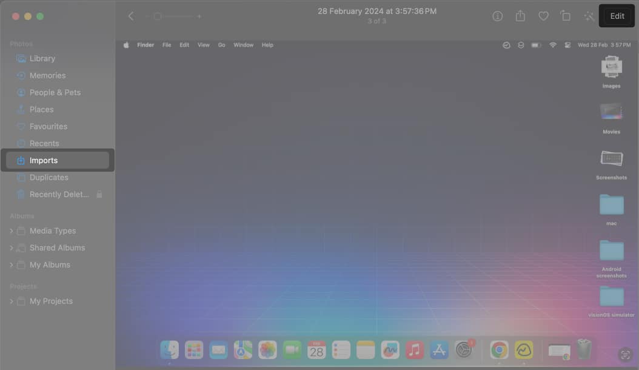This screenshot has height=370, width=639.
Task: Click the zoom in plus sign
Action: click(199, 16)
